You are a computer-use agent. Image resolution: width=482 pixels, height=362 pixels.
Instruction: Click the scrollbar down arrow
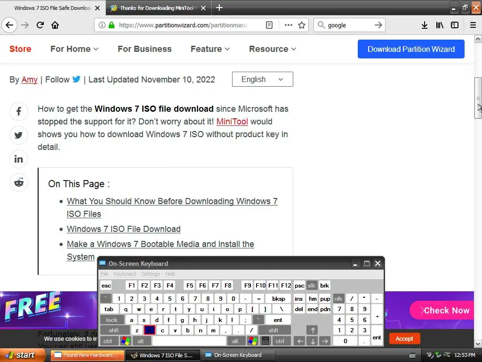tap(478, 344)
